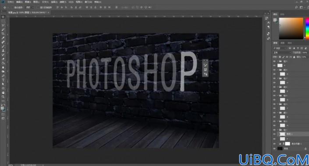Select the Zoom tool

point(3,97)
